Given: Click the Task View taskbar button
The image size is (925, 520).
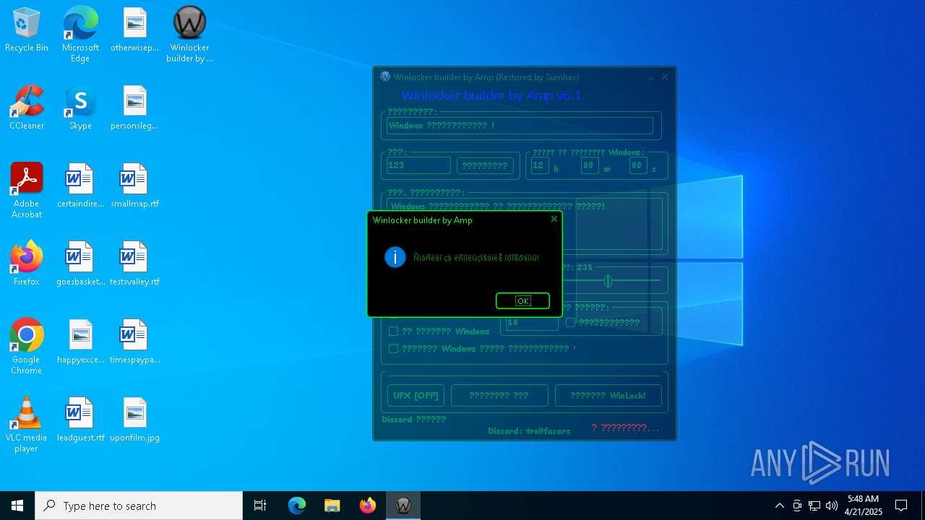Looking at the screenshot, I should [x=260, y=506].
